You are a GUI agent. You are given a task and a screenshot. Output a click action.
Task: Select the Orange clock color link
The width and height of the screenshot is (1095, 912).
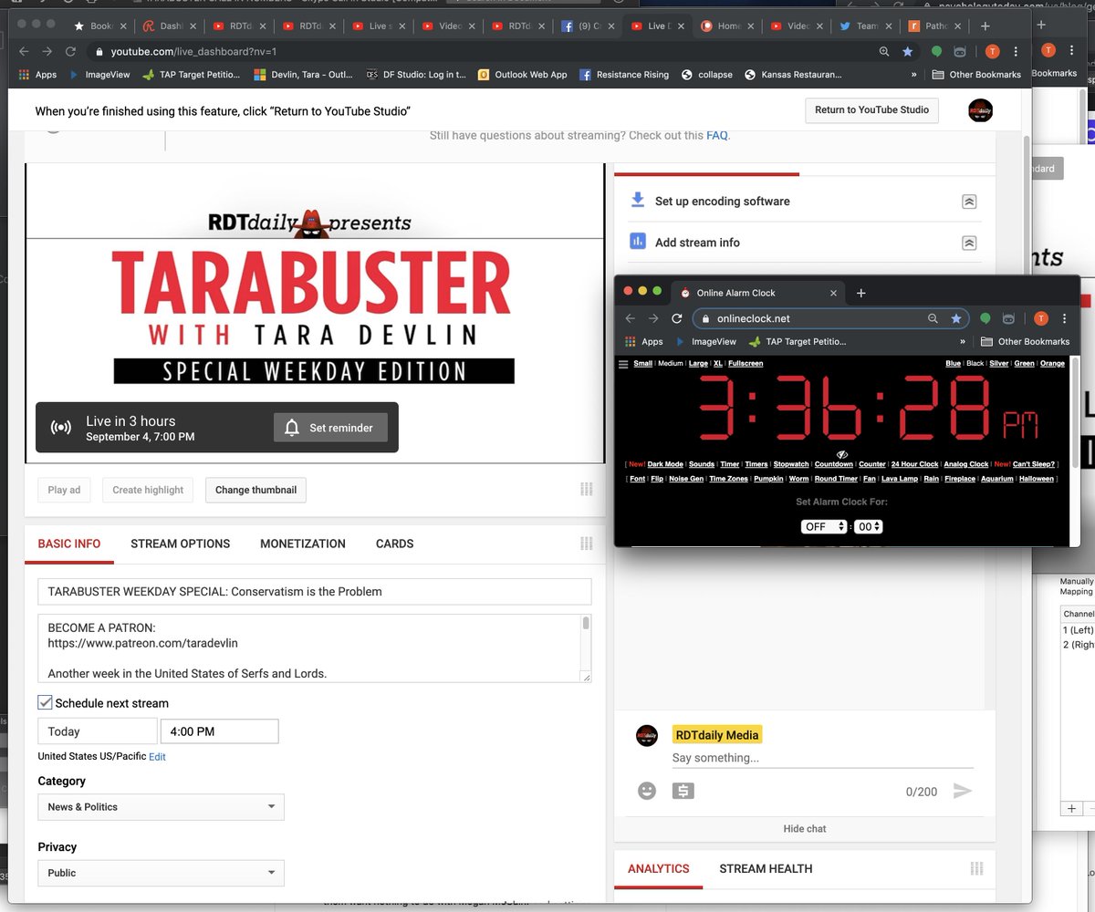(x=1052, y=363)
